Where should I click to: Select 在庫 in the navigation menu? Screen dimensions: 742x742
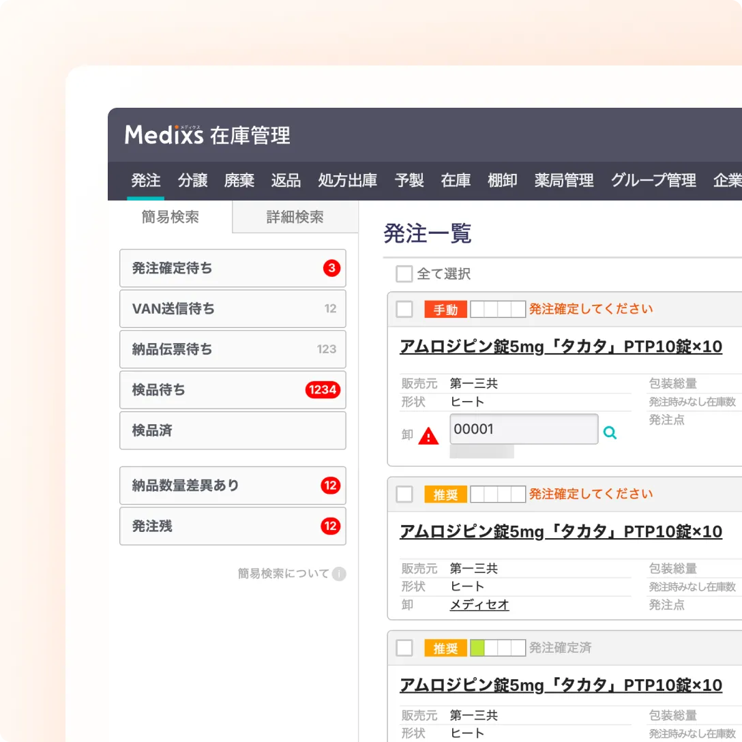pyautogui.click(x=455, y=181)
